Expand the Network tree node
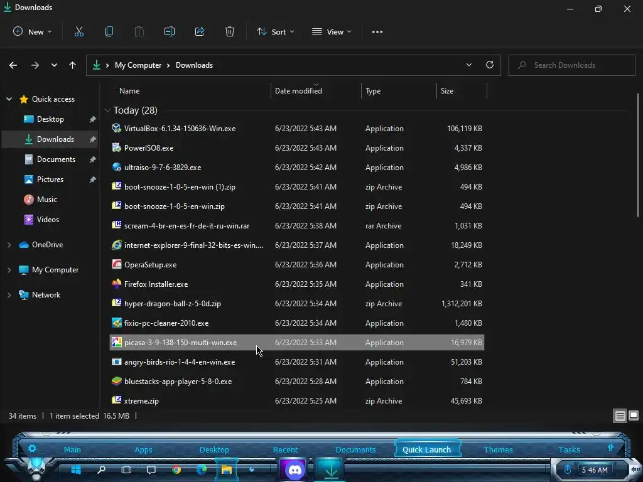Image resolution: width=643 pixels, height=482 pixels. [x=9, y=295]
